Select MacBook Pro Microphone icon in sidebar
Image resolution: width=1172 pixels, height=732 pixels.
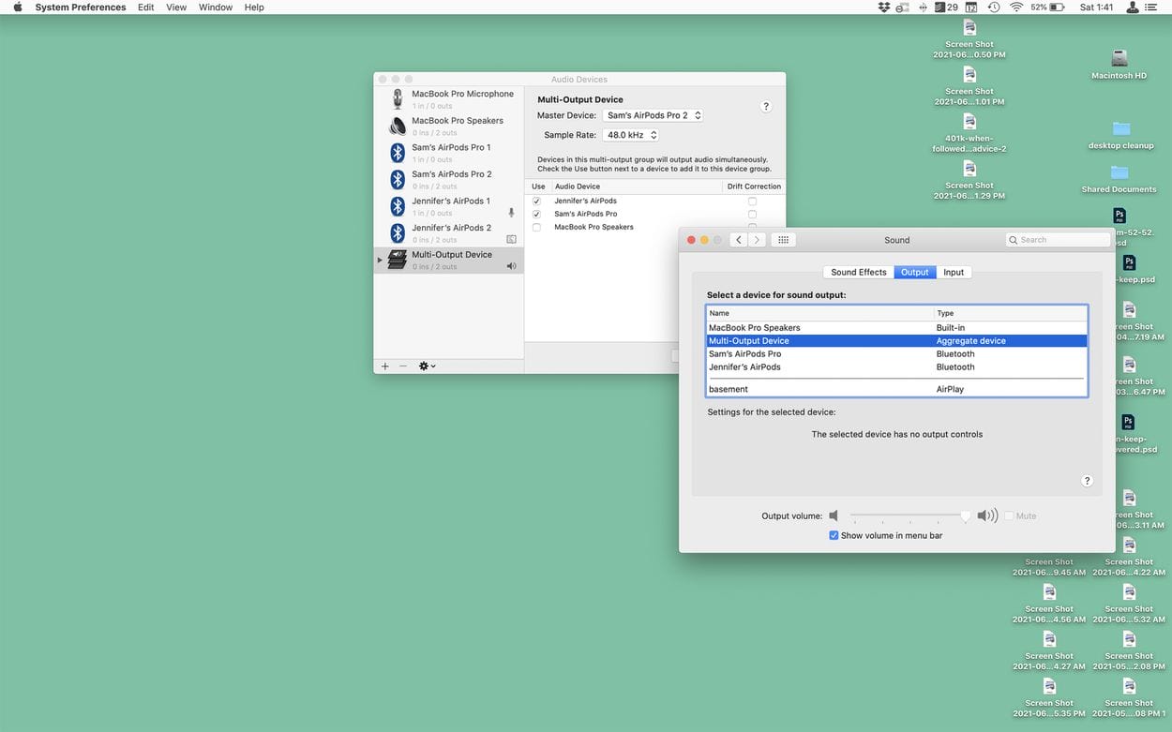point(398,98)
